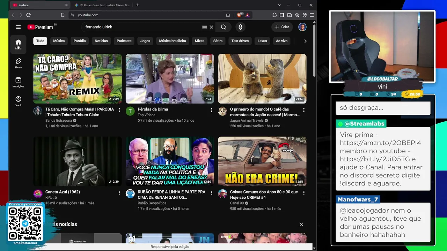The height and width of the screenshot is (251, 447).
Task: Open options for Pérolas da Dilma video
Action: [211, 110]
